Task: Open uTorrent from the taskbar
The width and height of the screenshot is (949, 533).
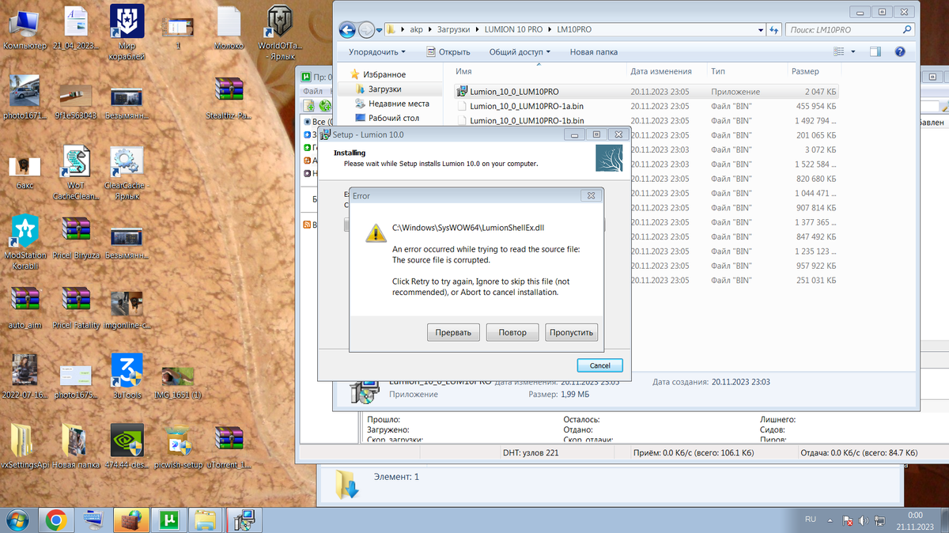Action: [x=168, y=520]
